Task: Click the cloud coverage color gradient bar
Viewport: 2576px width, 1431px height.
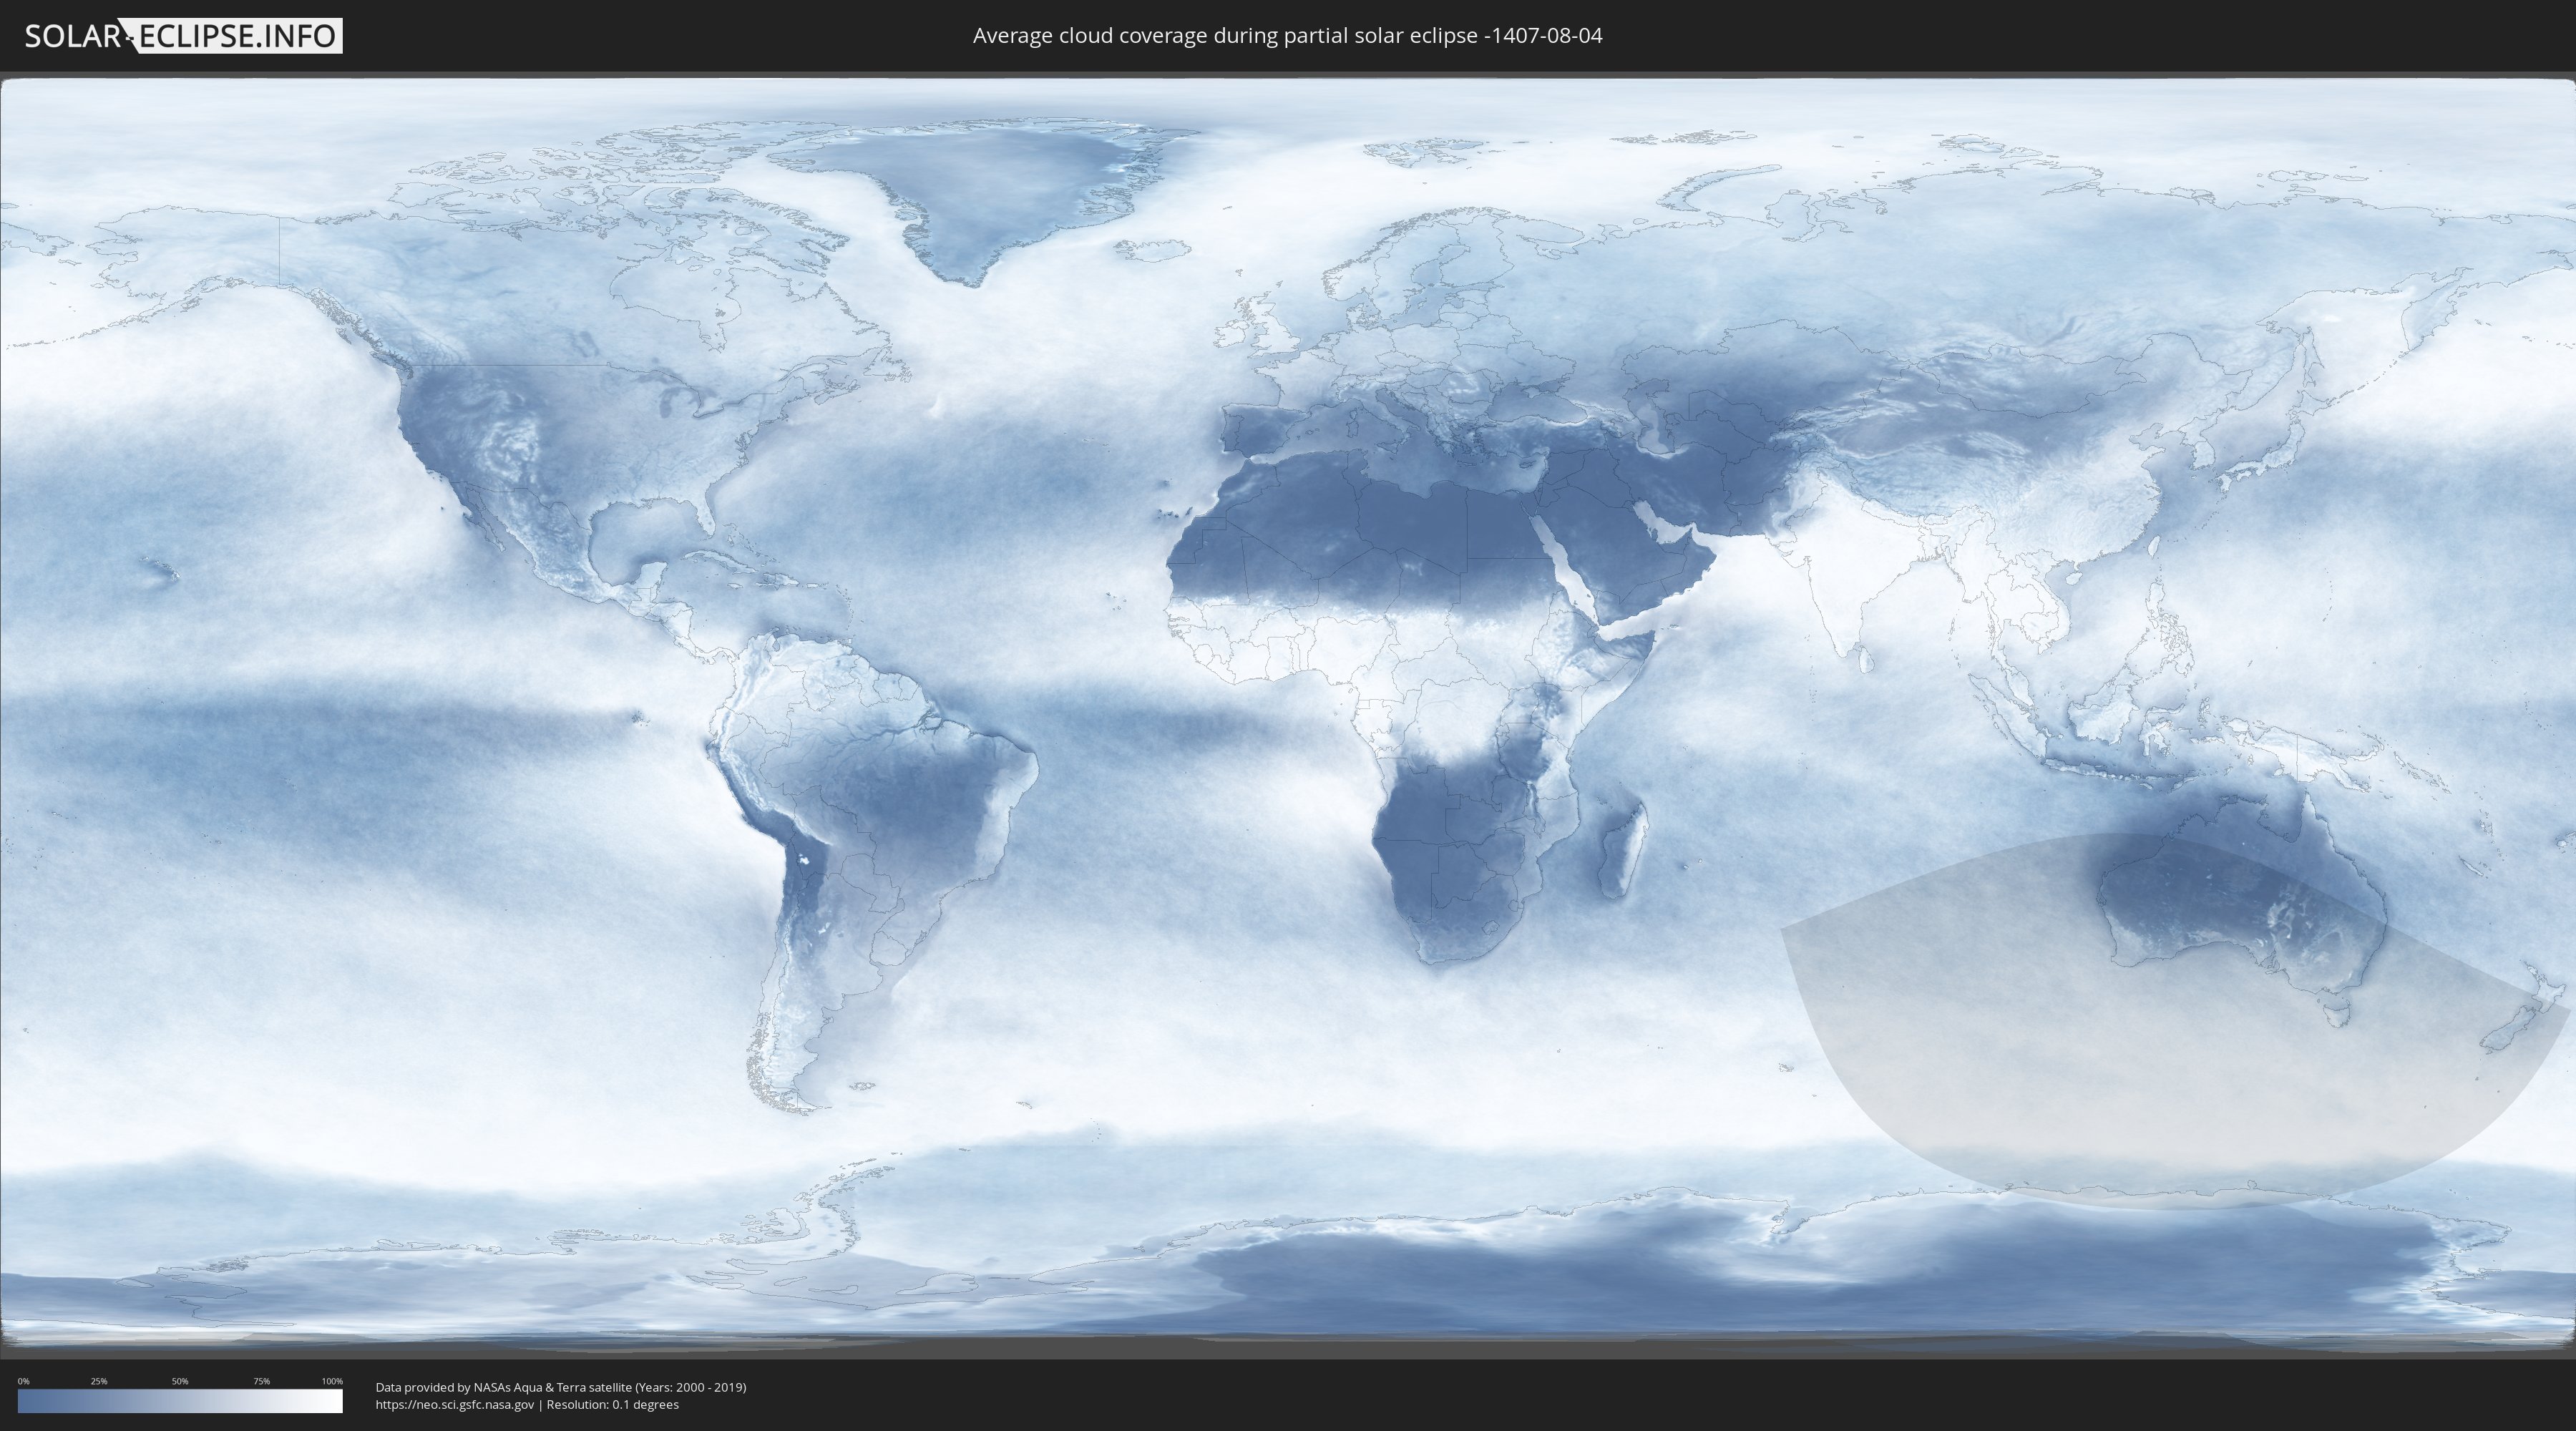Action: coord(180,1401)
